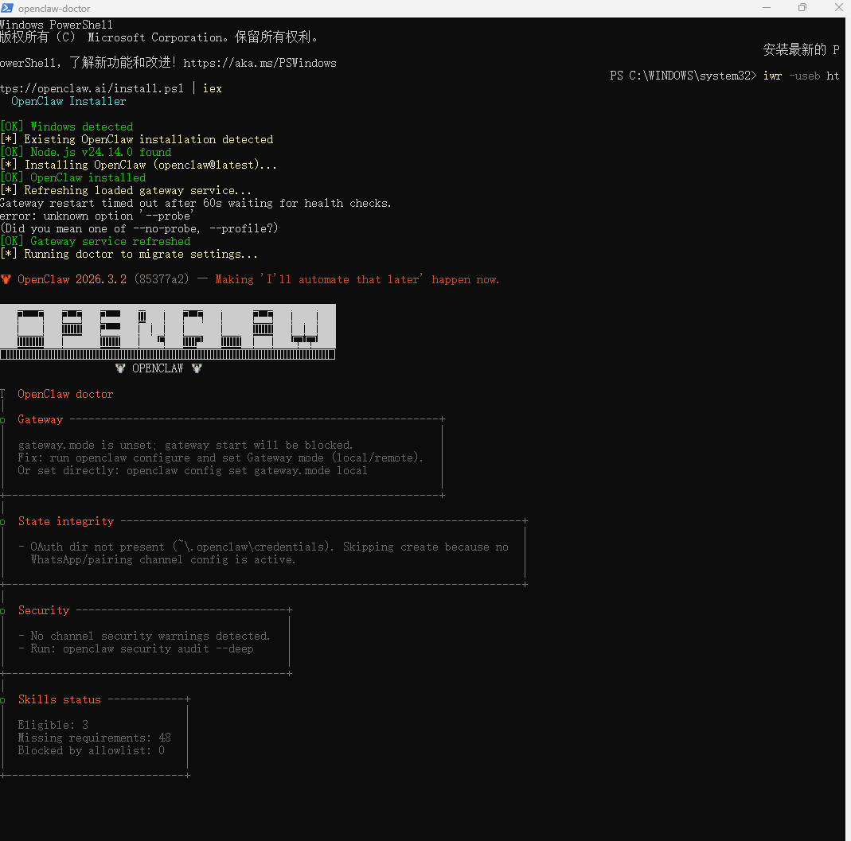The height and width of the screenshot is (841, 851).
Task: Click the openclaw-doctor window title
Action: tap(53, 9)
